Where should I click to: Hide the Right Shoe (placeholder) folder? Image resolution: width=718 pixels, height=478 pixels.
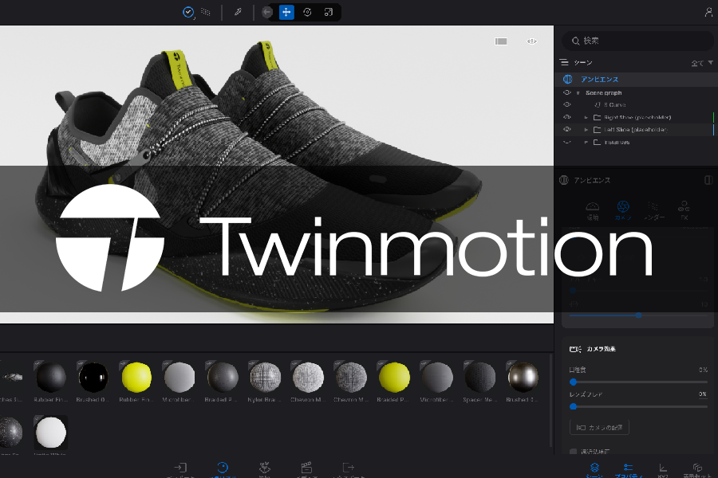point(567,117)
